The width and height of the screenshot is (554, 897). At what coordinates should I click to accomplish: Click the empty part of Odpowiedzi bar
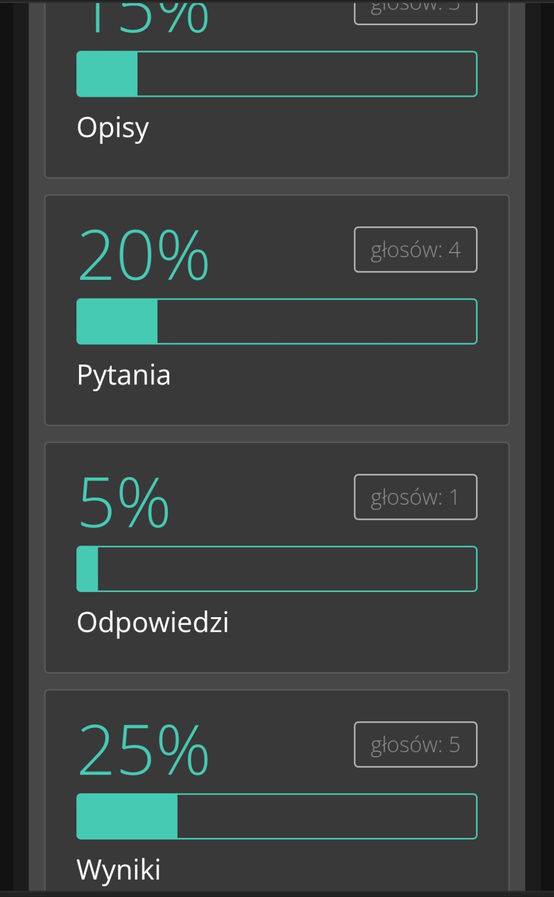point(287,569)
